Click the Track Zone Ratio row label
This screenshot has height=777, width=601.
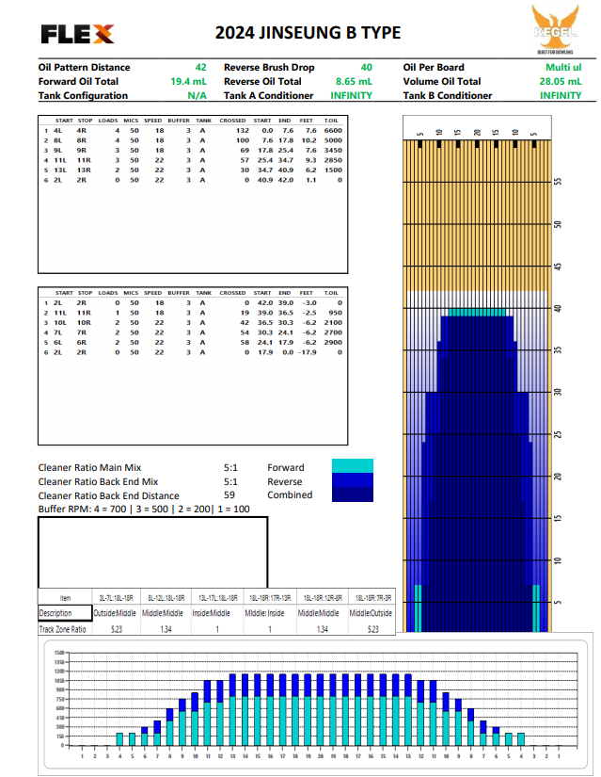(62, 629)
